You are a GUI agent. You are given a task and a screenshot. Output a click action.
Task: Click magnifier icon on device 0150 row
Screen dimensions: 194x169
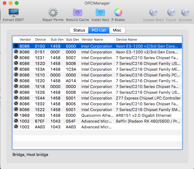(x=16, y=46)
